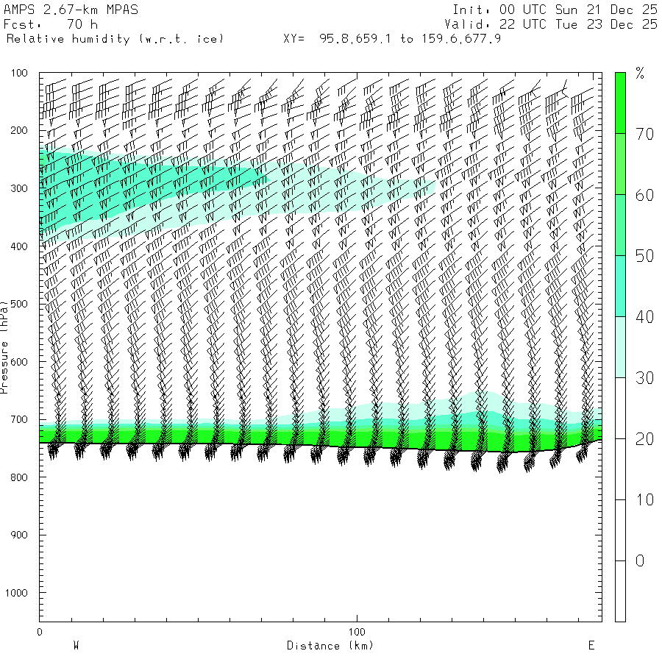The height and width of the screenshot is (662, 662).
Task: Click the 500 hPa pressure axis label
Action: tap(19, 304)
